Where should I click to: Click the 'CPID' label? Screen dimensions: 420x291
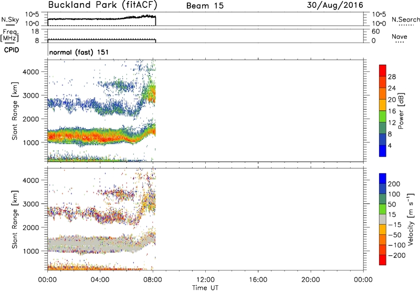coord(12,50)
